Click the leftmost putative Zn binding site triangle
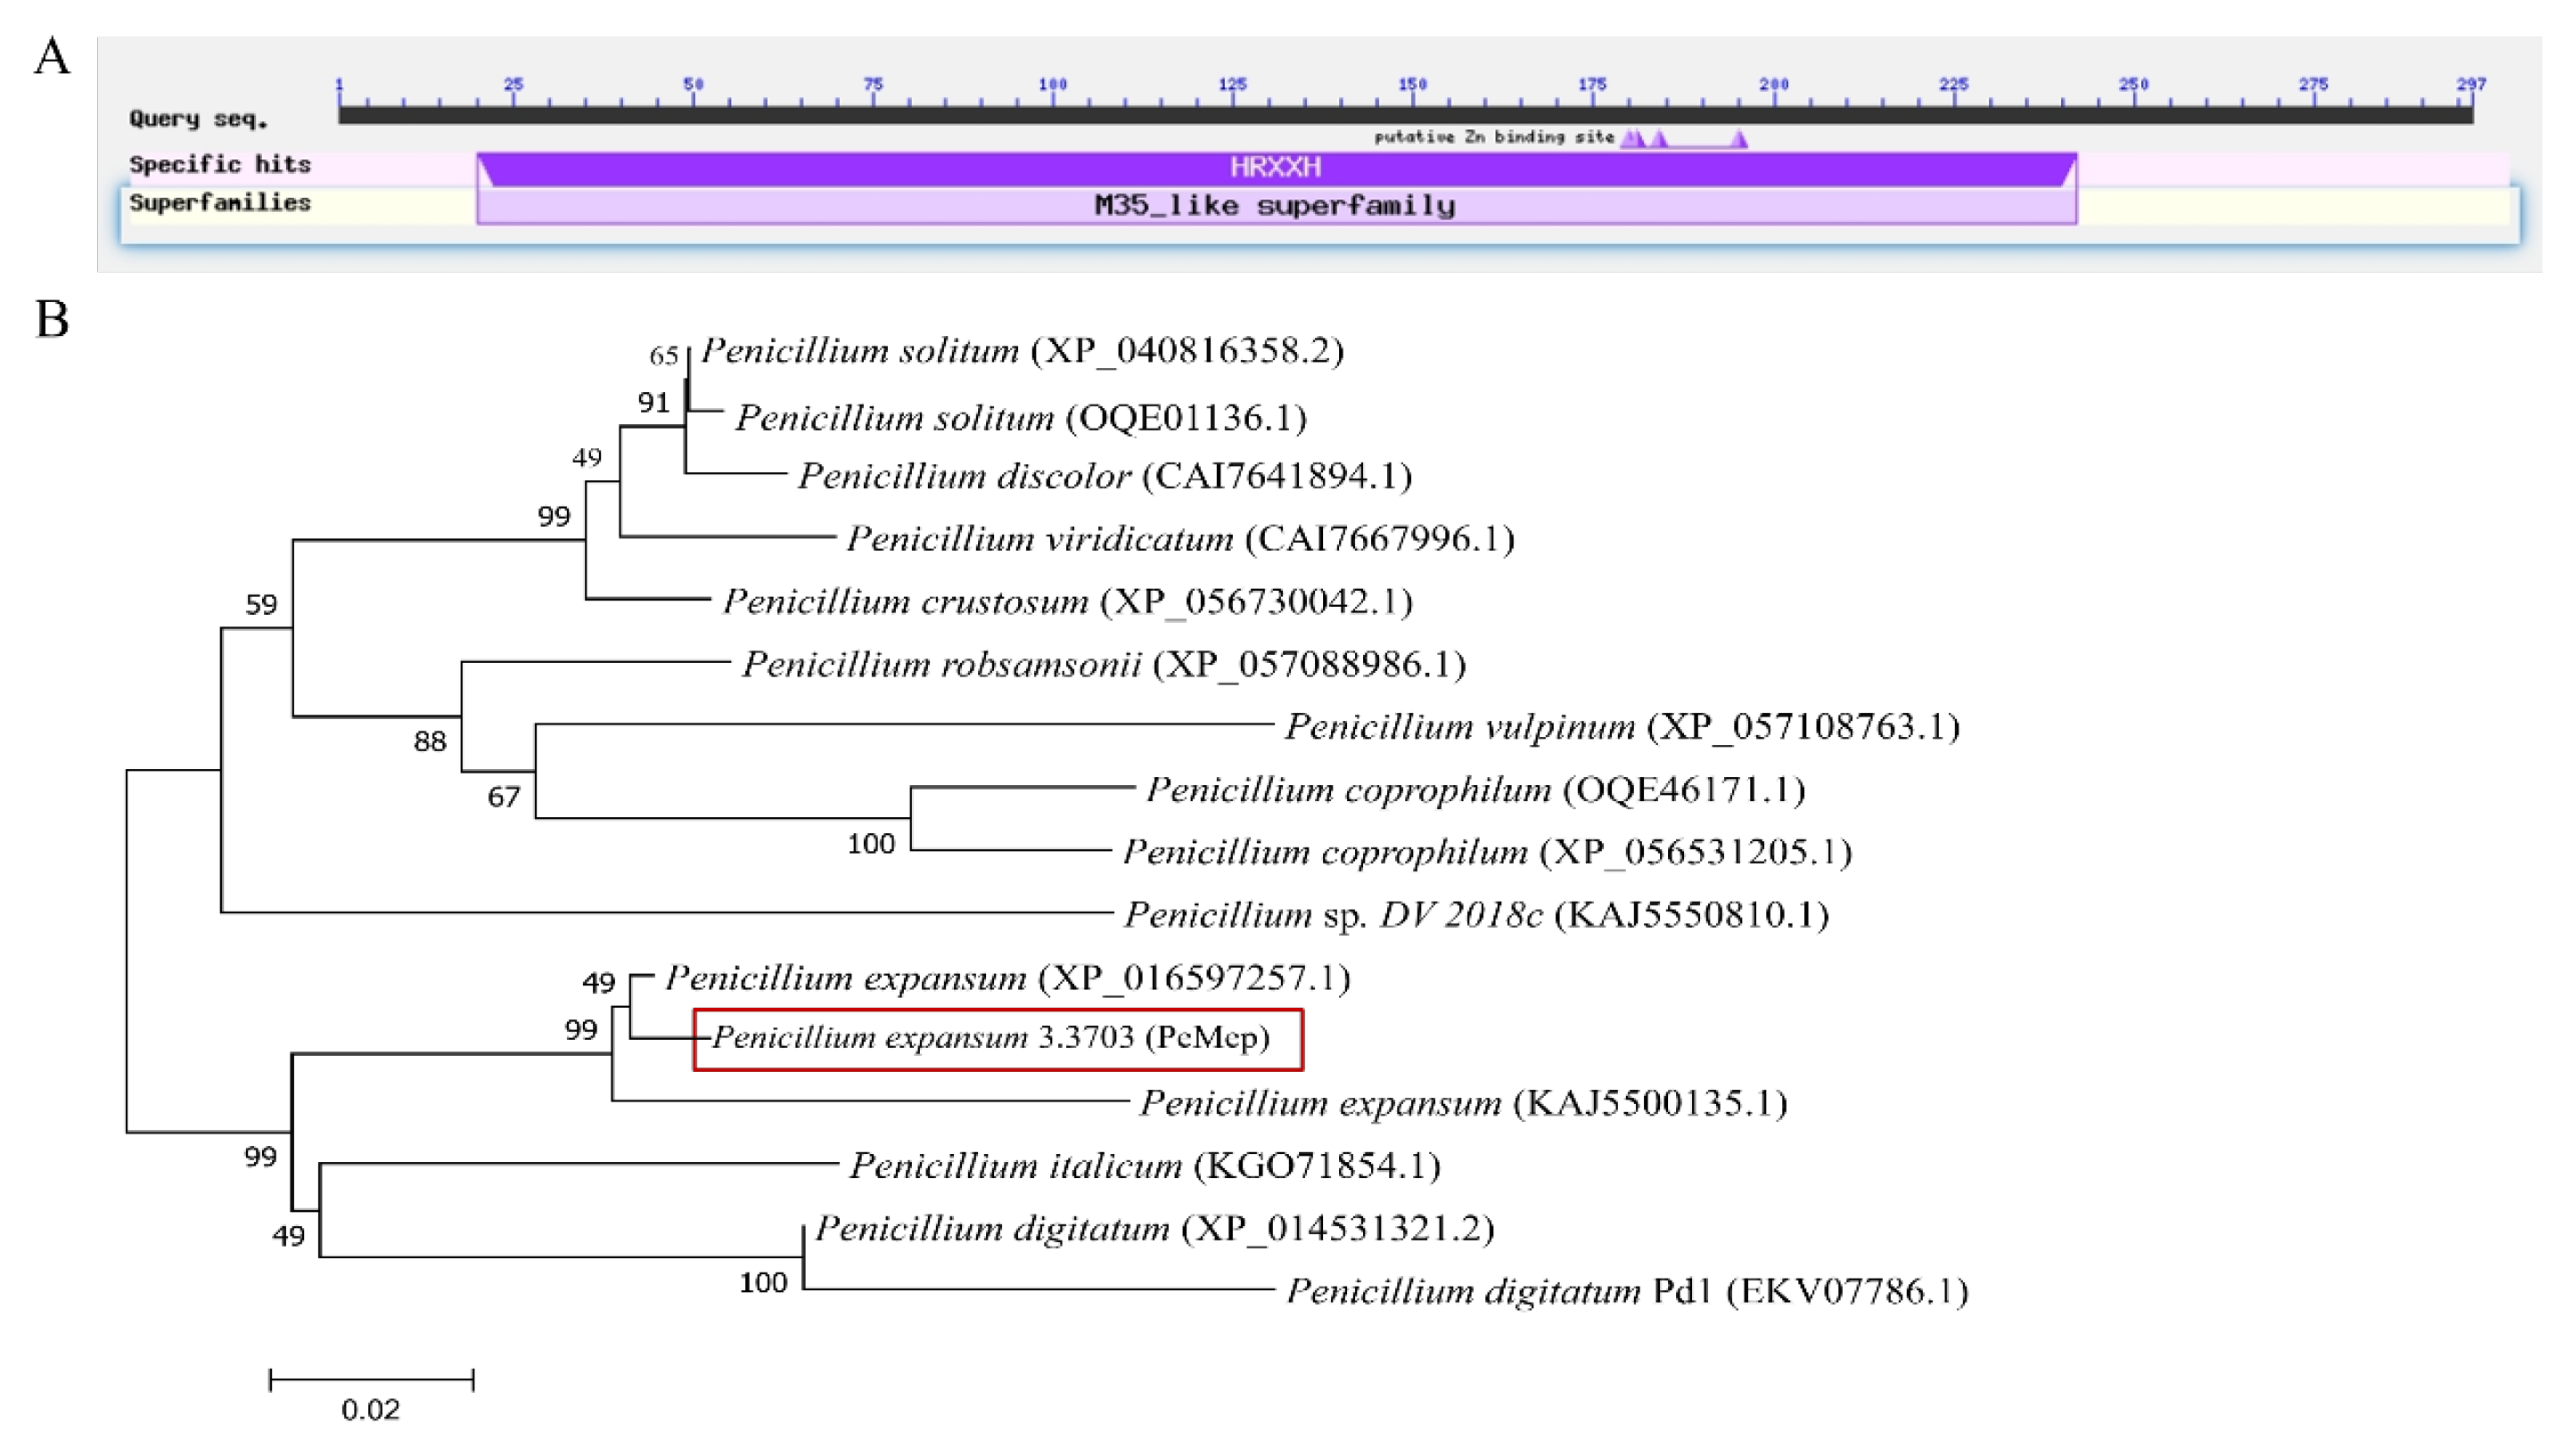The image size is (2571, 1440). point(1630,139)
